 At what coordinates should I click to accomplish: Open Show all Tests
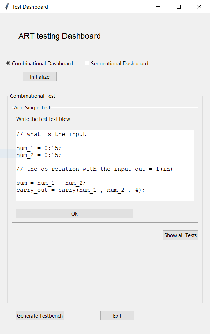pos(180,235)
